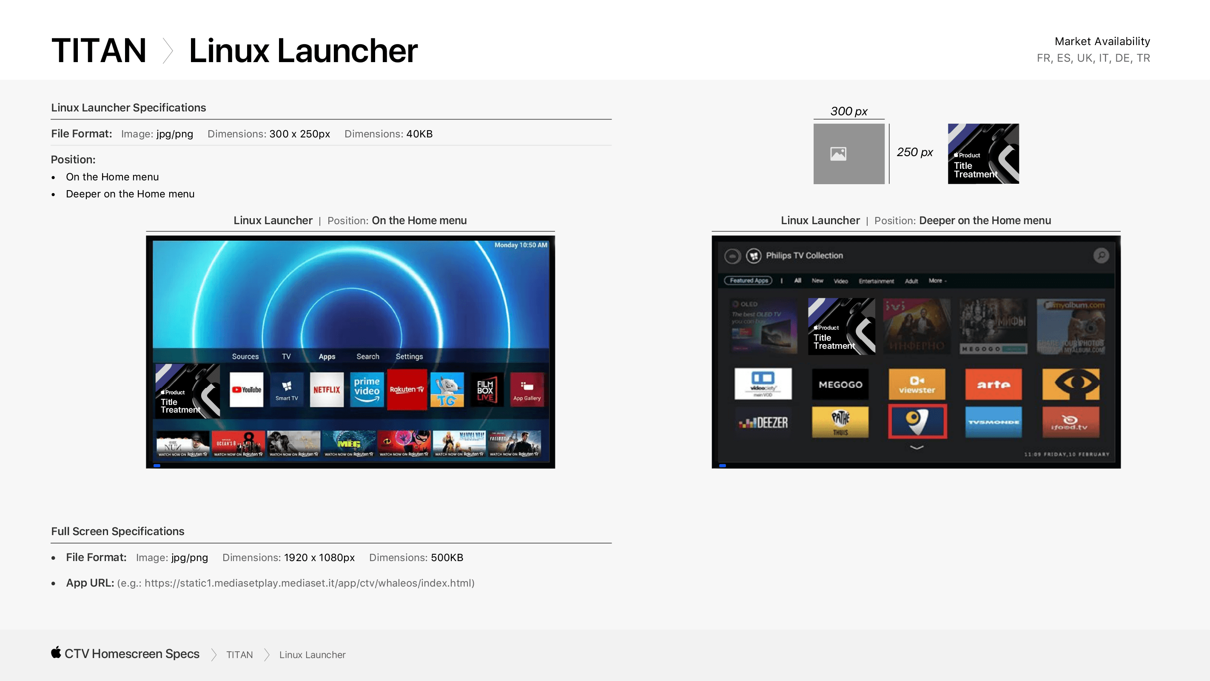Viewport: 1210px width, 681px height.
Task: Select the Apps menu item
Action: click(327, 356)
